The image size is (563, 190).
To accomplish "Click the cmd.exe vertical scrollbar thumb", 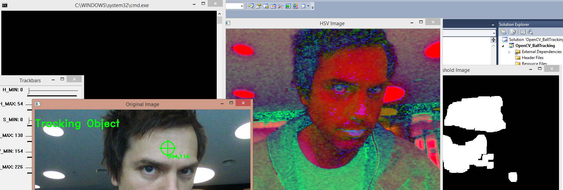I will (219, 20).
